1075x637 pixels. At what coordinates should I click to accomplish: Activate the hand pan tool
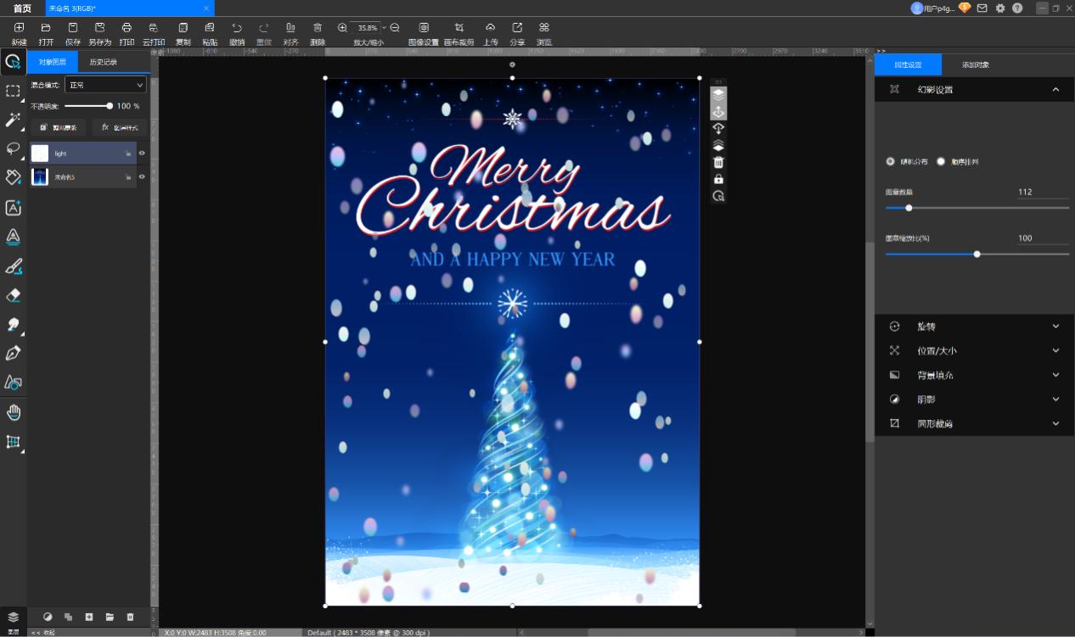pos(13,412)
